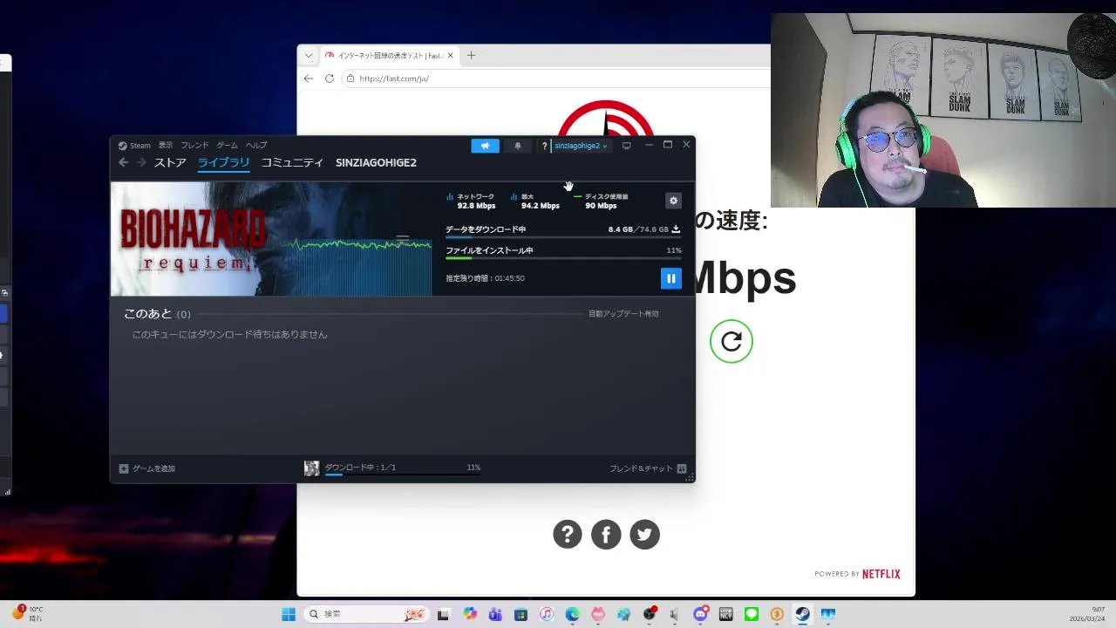The height and width of the screenshot is (628, 1116).
Task: Open the music app taskbar icon
Action: click(x=547, y=614)
